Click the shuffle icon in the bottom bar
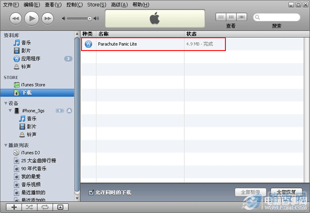The image size is (310, 213). 30,207
